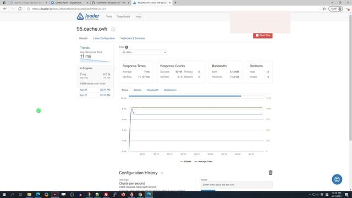Click the In Progress run entry

95,76
